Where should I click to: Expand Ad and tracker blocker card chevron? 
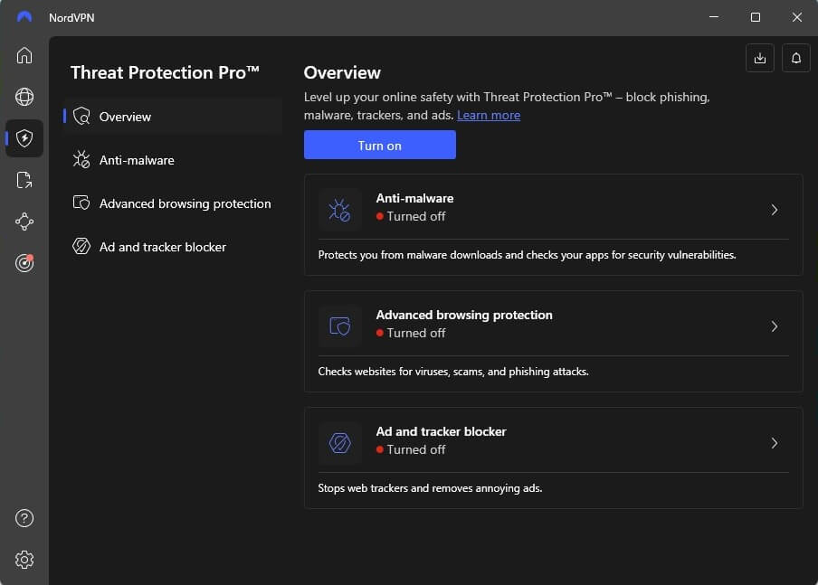[x=775, y=443]
